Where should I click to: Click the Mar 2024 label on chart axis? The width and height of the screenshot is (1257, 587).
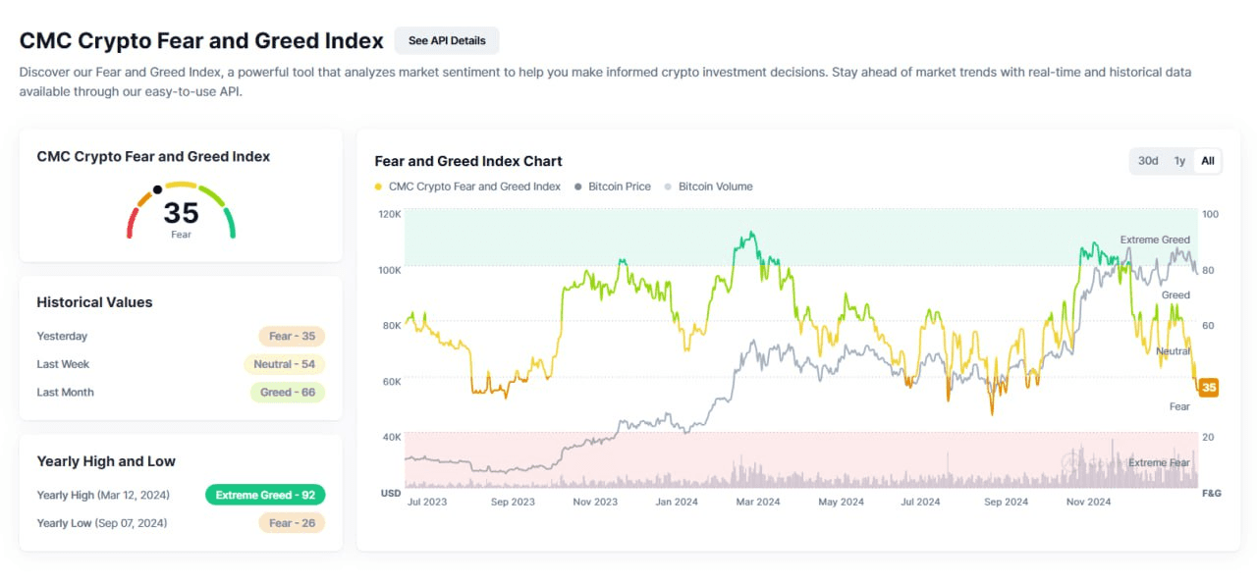tap(756, 502)
